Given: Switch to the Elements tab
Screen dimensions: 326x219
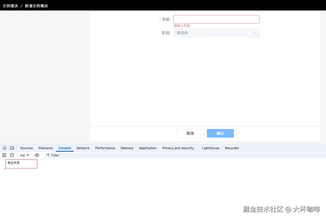Looking at the screenshot, I should click(46, 148).
